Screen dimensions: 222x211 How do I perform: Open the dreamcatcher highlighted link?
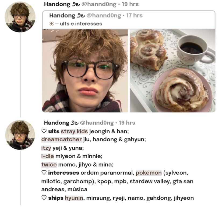62,139
